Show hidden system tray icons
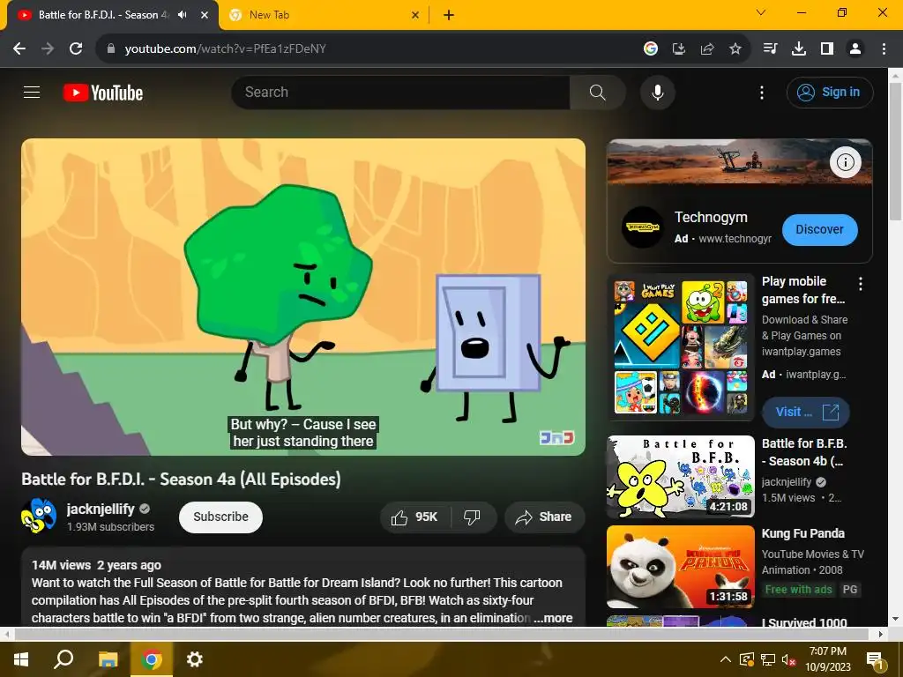The image size is (903, 677). 726,659
